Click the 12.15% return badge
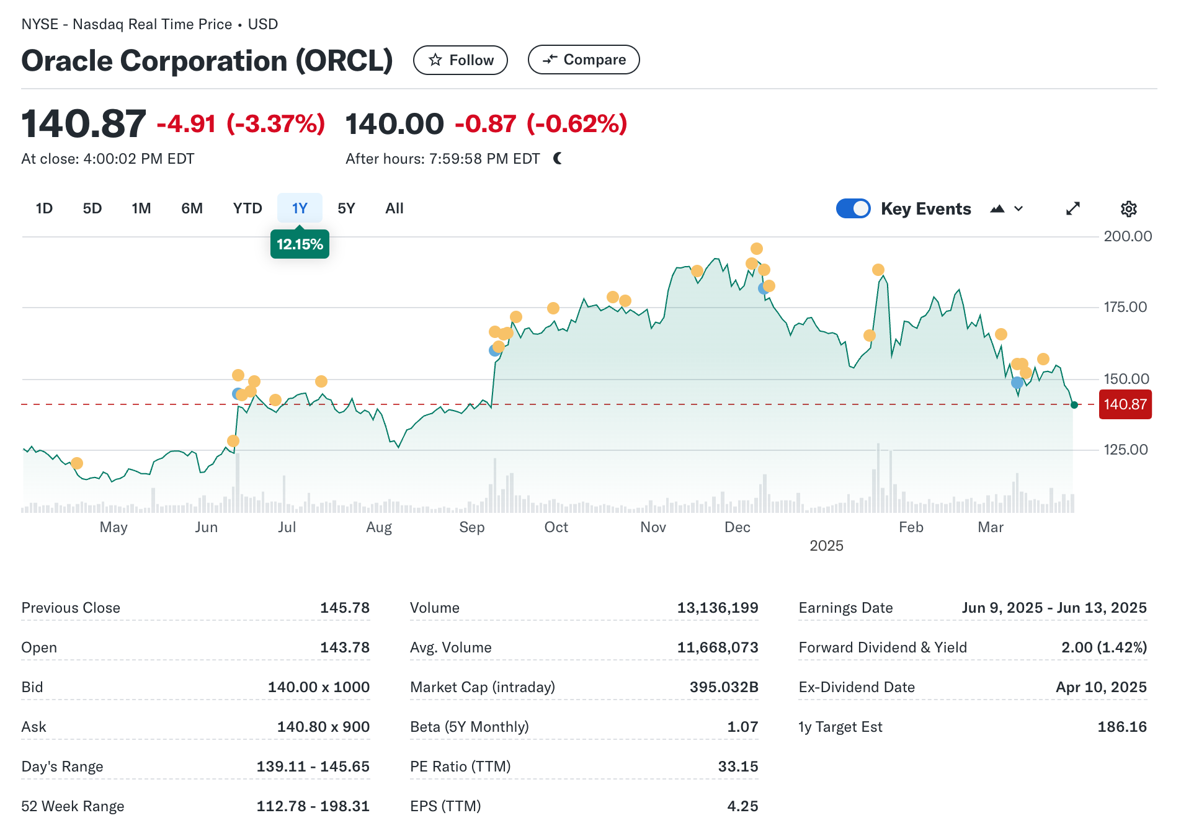 click(300, 244)
